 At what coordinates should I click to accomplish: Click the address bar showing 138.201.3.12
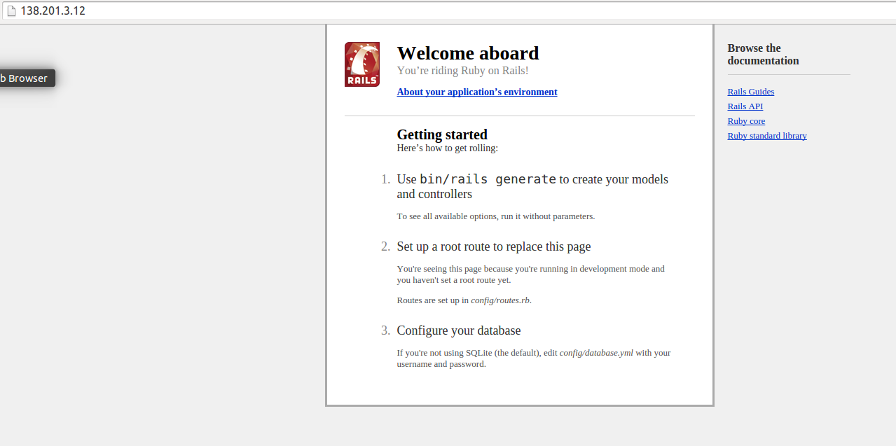448,11
